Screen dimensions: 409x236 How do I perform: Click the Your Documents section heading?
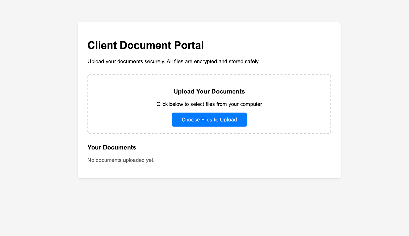click(x=112, y=148)
